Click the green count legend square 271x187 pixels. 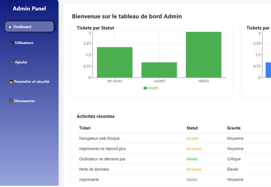point(145,88)
